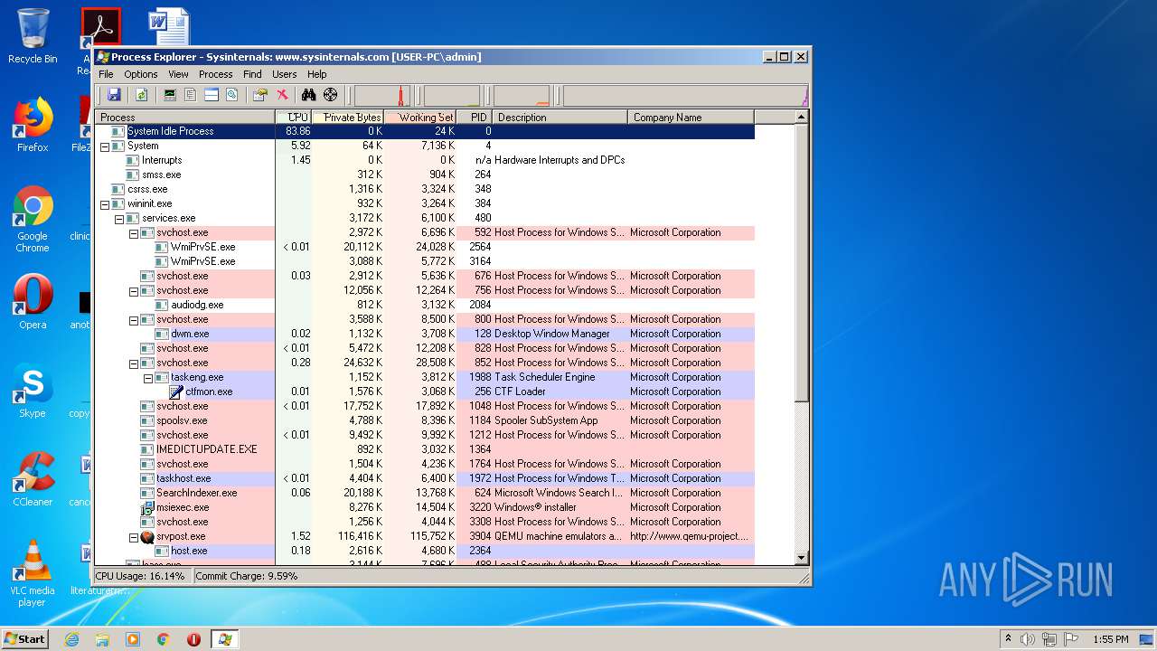The width and height of the screenshot is (1157, 651).
Task: Sort by the Description column header
Action: (x=560, y=117)
